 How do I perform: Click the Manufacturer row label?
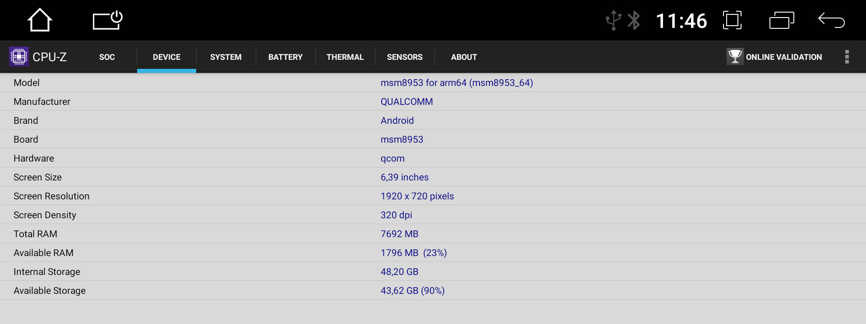(x=42, y=102)
